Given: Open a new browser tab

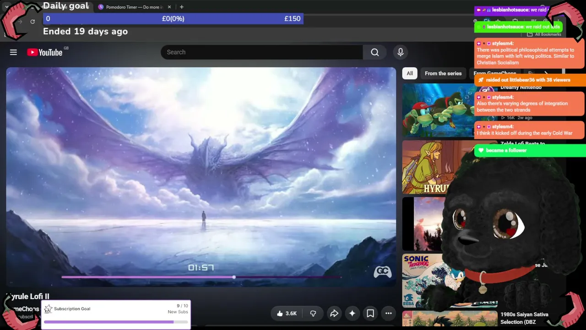Looking at the screenshot, I should pos(182,7).
